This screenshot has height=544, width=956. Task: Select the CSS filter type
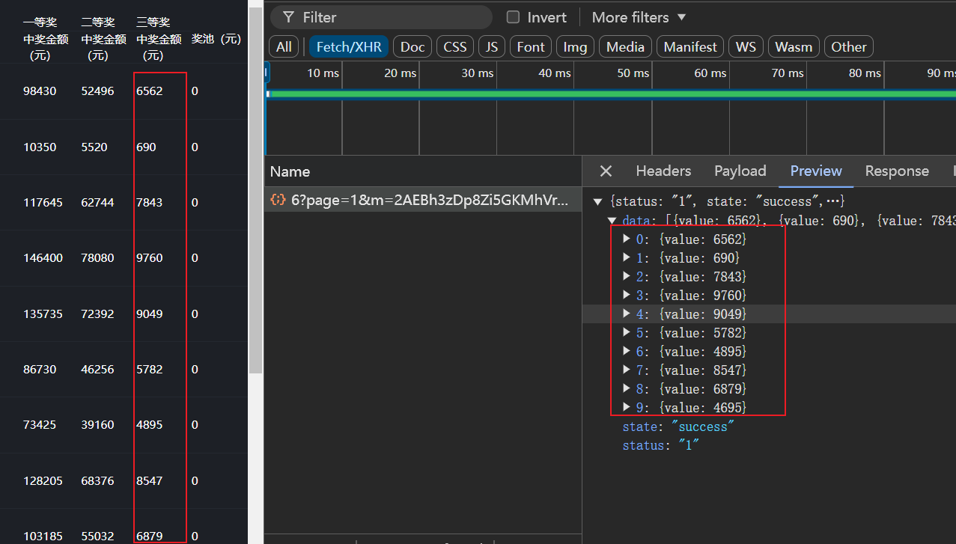click(x=455, y=46)
